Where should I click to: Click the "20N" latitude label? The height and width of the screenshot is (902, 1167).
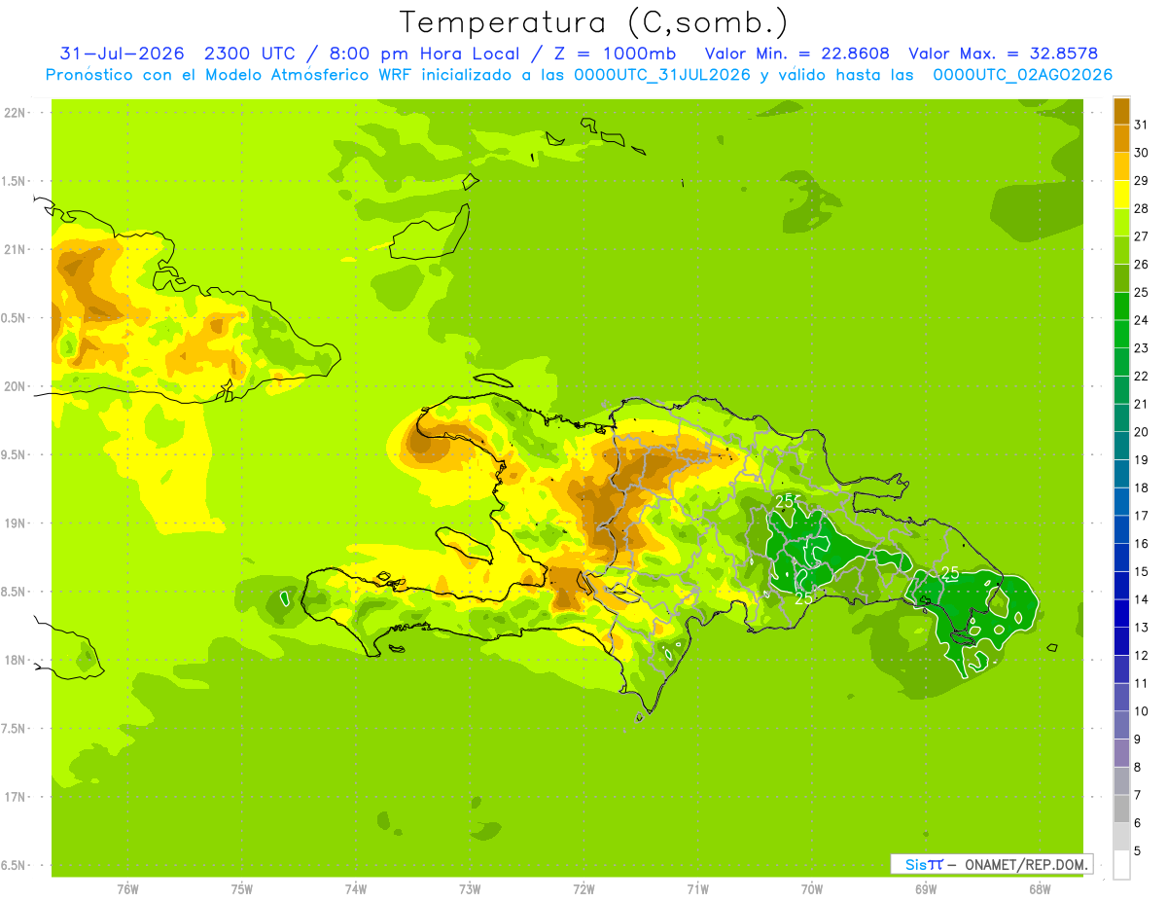point(15,386)
